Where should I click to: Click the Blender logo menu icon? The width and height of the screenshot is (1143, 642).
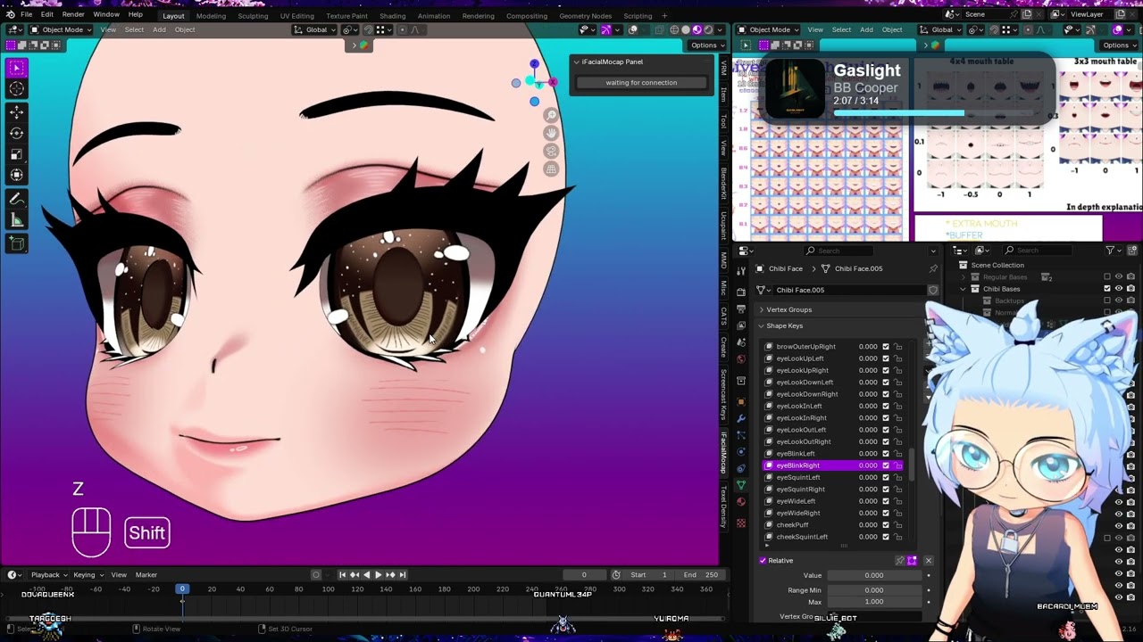[10, 15]
